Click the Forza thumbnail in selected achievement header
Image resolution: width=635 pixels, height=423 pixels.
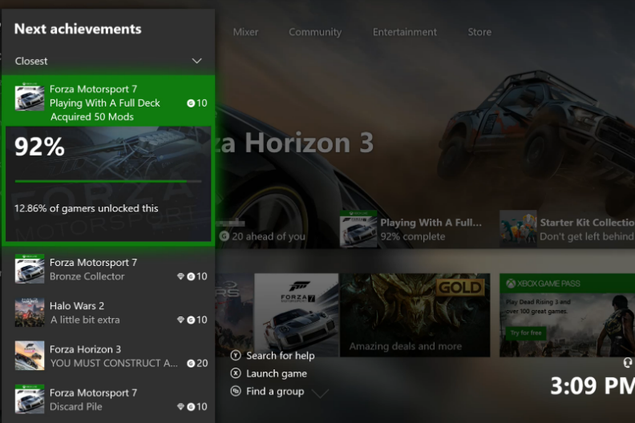pyautogui.click(x=30, y=97)
